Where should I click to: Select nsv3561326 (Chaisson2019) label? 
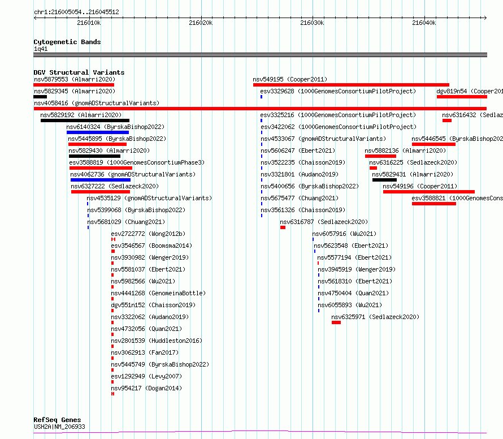tap(303, 210)
